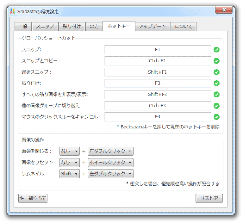The height and width of the screenshot is (223, 243).
Task: Click the キー割り当て button
Action: click(x=33, y=198)
